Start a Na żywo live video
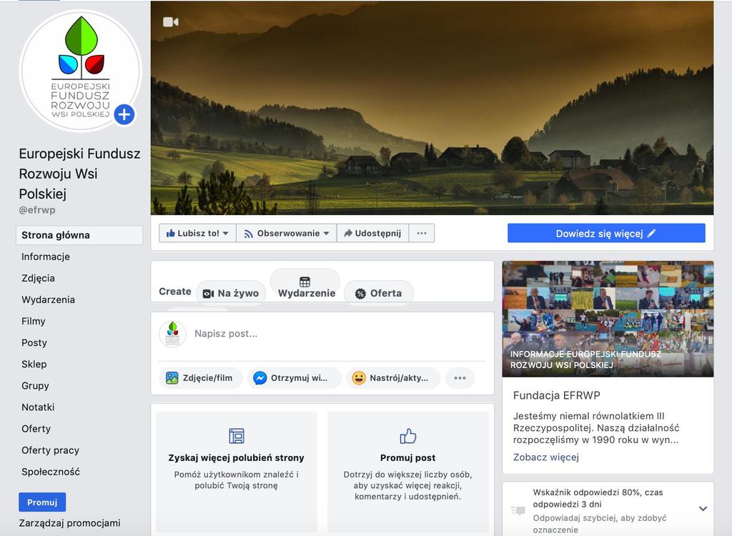 [231, 293]
